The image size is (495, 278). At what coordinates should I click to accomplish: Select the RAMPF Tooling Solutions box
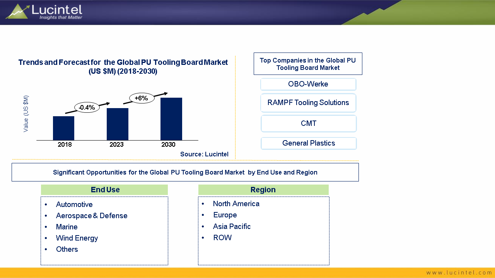click(308, 103)
